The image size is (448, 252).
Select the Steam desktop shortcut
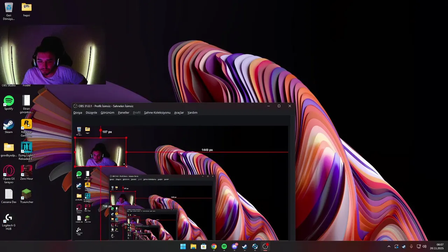pos(9,127)
